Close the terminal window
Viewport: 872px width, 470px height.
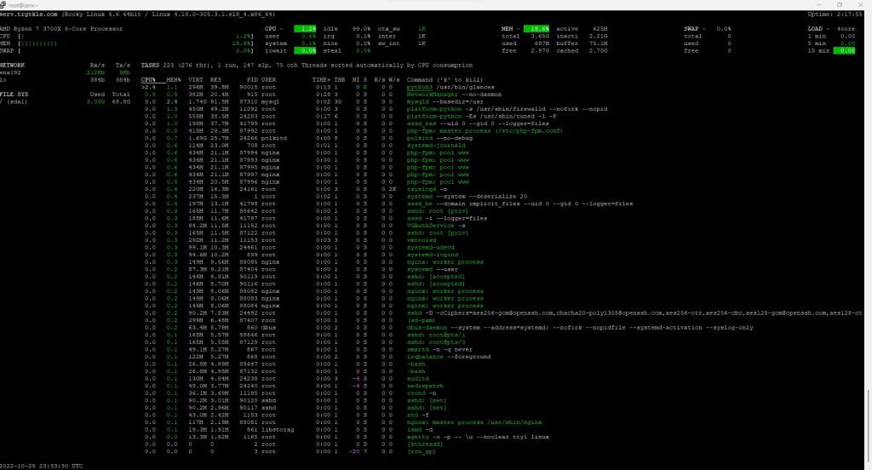(x=859, y=5)
